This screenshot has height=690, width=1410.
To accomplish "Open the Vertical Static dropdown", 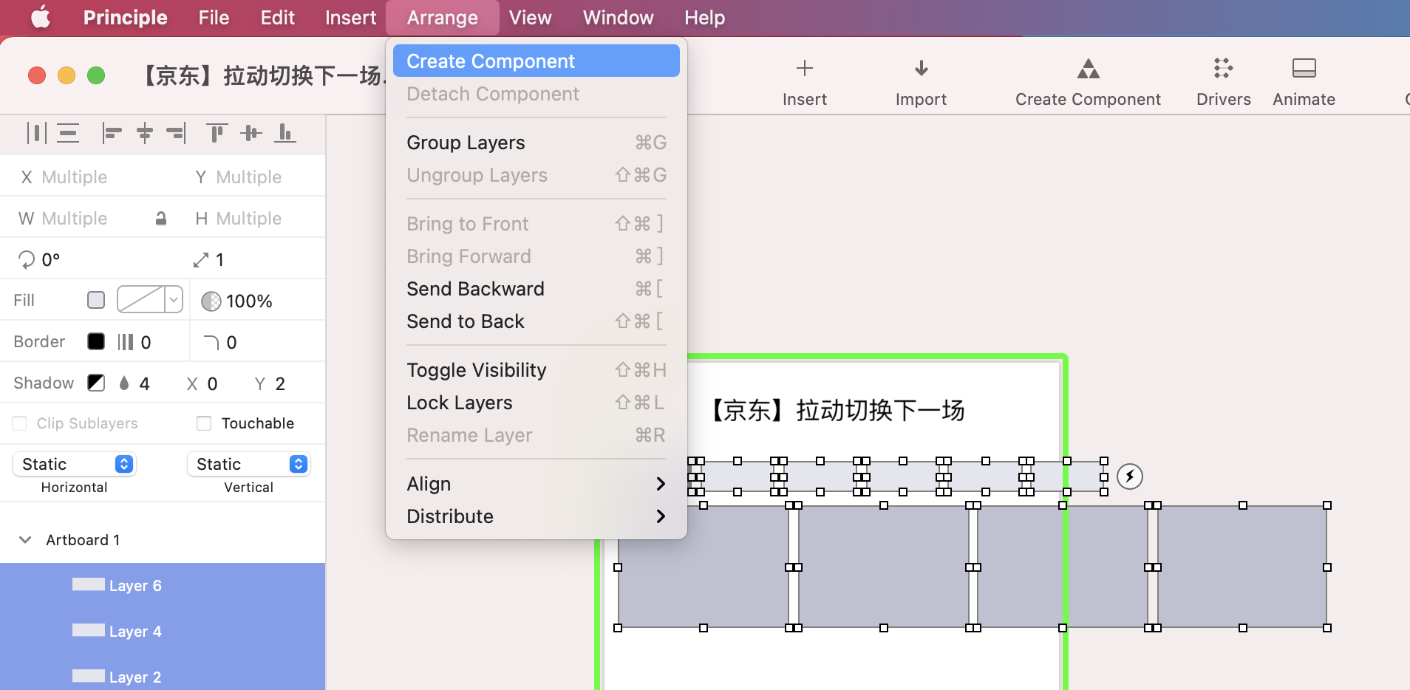I will [248, 464].
